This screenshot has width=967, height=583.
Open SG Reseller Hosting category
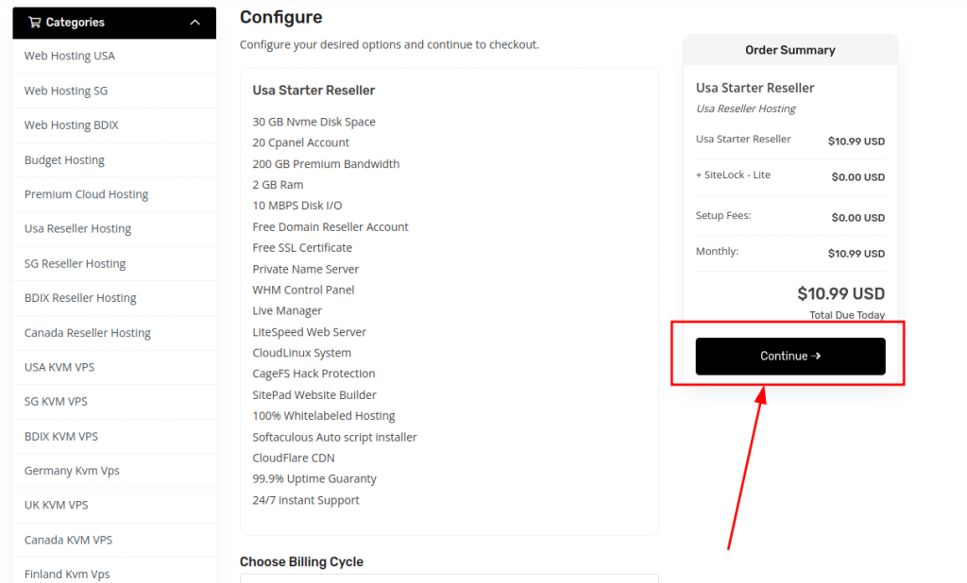point(75,264)
